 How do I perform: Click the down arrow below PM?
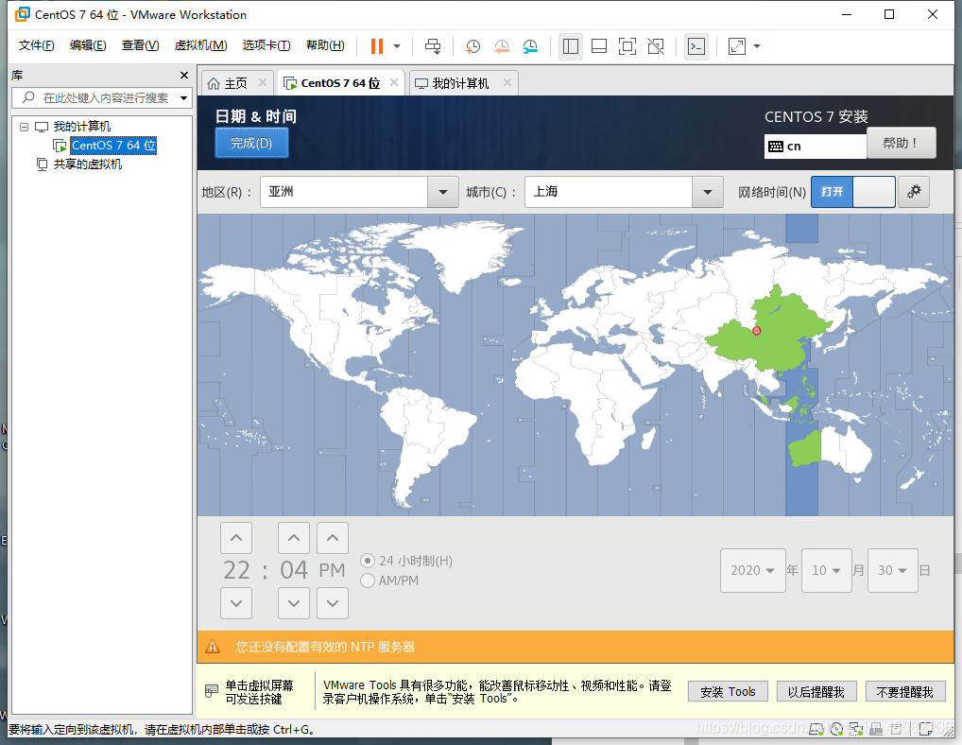tap(333, 603)
